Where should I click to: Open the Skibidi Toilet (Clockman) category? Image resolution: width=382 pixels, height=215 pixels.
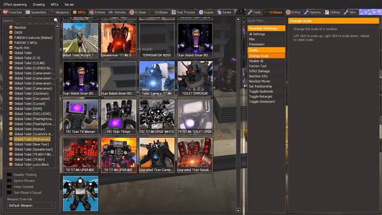(x=31, y=93)
